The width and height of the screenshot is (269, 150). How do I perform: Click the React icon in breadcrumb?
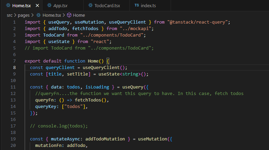tap(38, 15)
